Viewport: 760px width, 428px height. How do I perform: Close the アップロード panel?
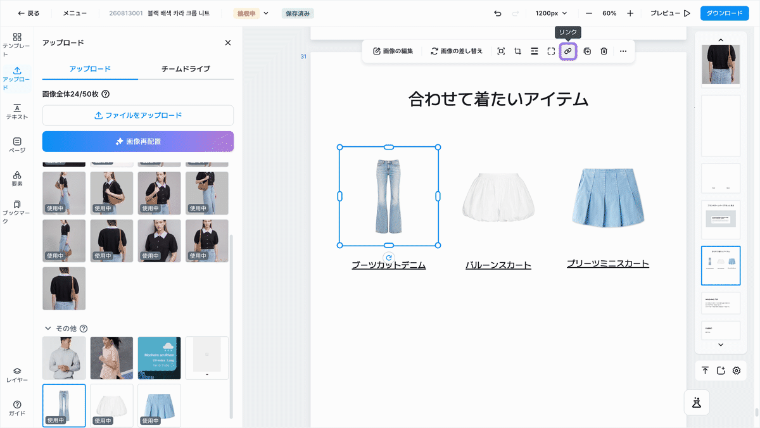[228, 42]
